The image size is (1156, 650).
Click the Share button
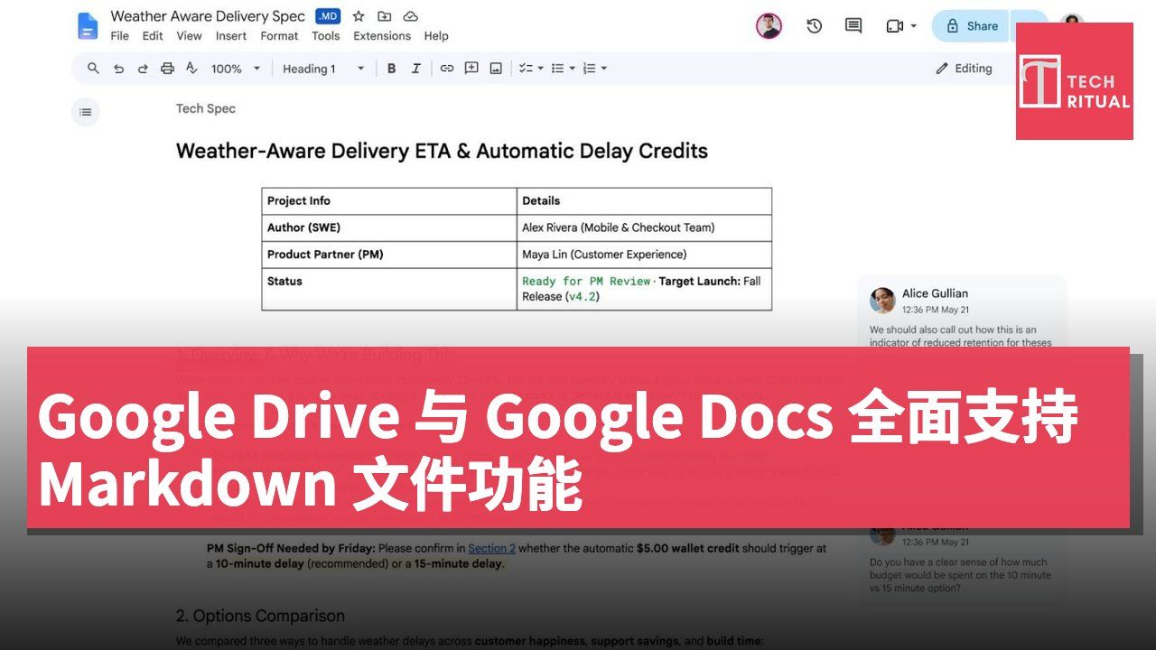(970, 26)
